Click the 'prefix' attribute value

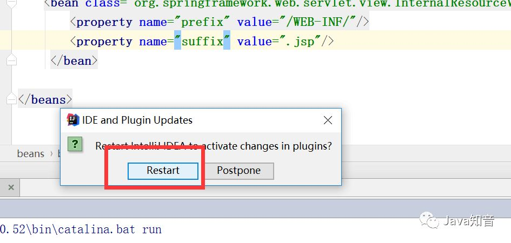point(202,22)
